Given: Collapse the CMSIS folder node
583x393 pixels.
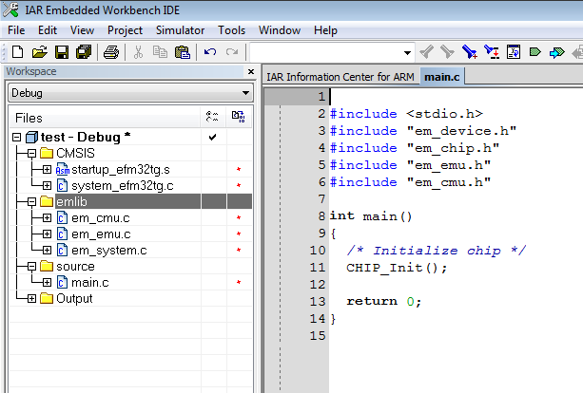Looking at the screenshot, I should [31, 153].
